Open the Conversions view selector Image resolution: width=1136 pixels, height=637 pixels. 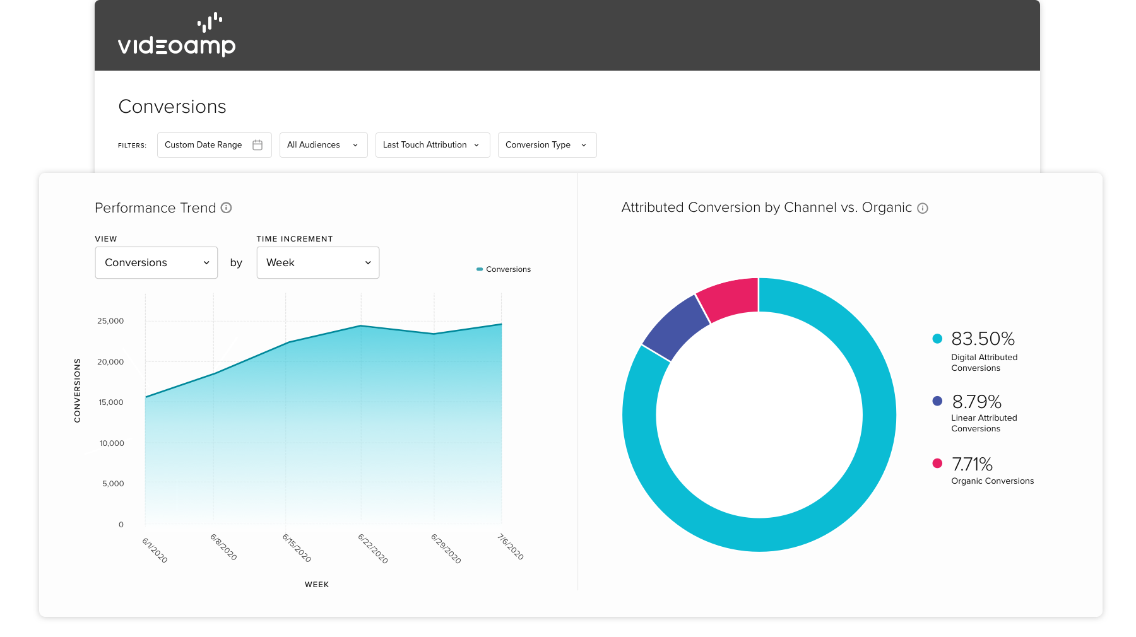(157, 262)
